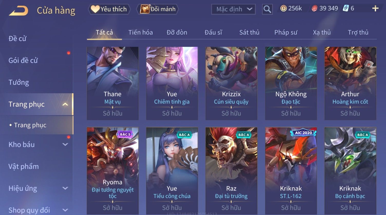Open the Kriknak ST.L-162 skin card
This screenshot has width=386, height=215.
coord(291,170)
